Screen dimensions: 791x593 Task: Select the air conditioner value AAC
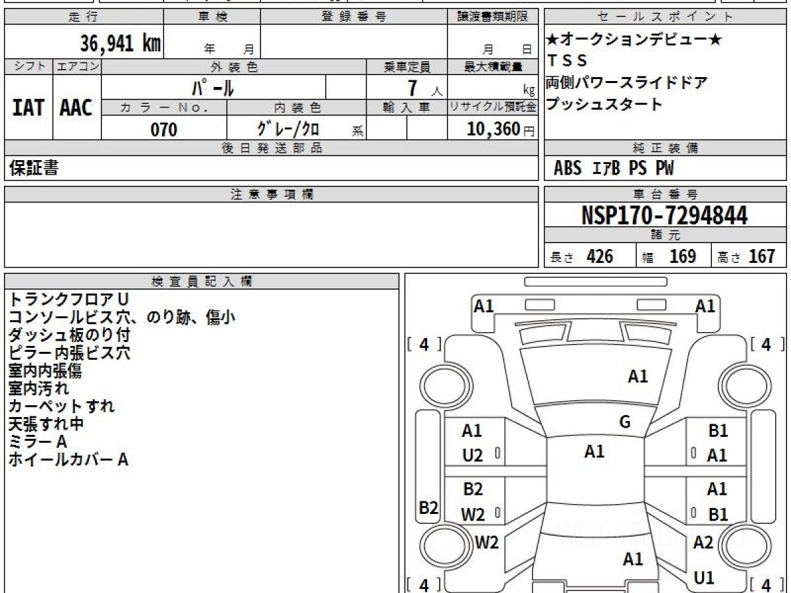click(x=76, y=108)
